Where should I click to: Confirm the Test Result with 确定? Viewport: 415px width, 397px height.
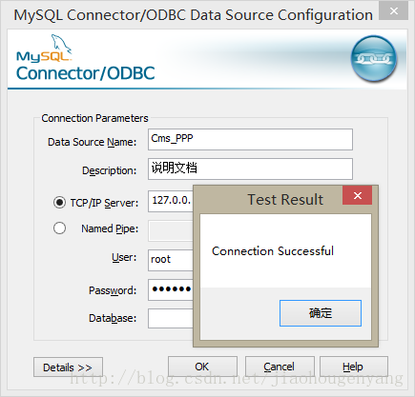321,313
